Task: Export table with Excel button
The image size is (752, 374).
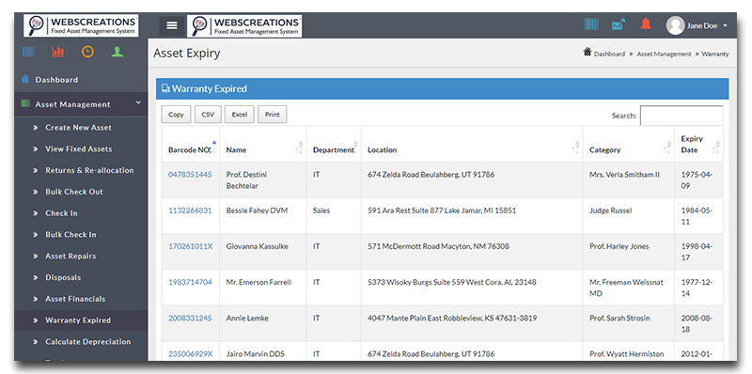Action: tap(240, 115)
